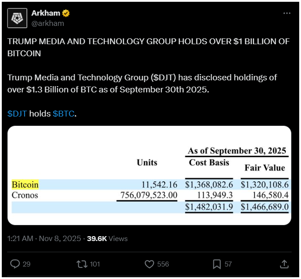Viewport: 301px width, 279px height.
Task: Click the highlighted Bitcoin row label
Action: (25, 184)
